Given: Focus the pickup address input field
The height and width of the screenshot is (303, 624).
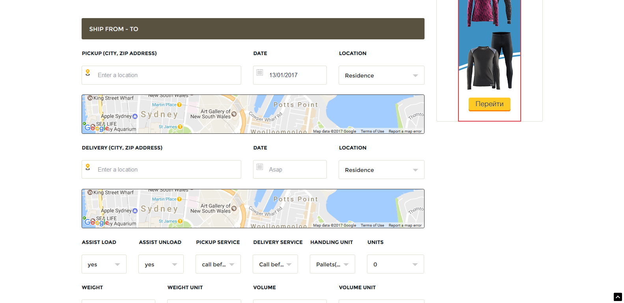Looking at the screenshot, I should coord(168,75).
